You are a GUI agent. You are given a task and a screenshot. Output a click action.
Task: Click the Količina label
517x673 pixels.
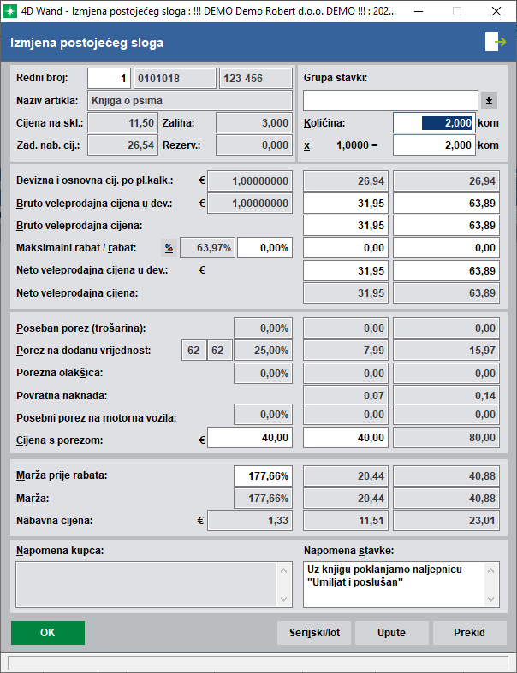pyautogui.click(x=324, y=123)
